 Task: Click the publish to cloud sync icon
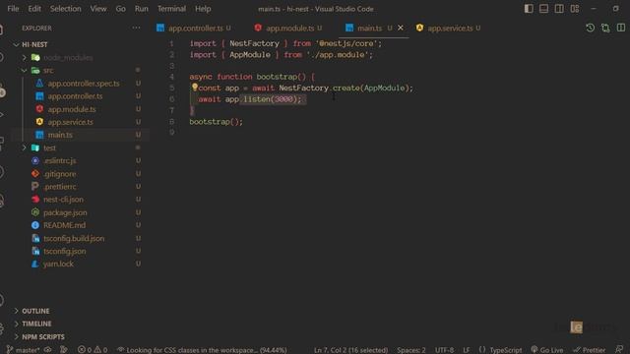(x=48, y=350)
